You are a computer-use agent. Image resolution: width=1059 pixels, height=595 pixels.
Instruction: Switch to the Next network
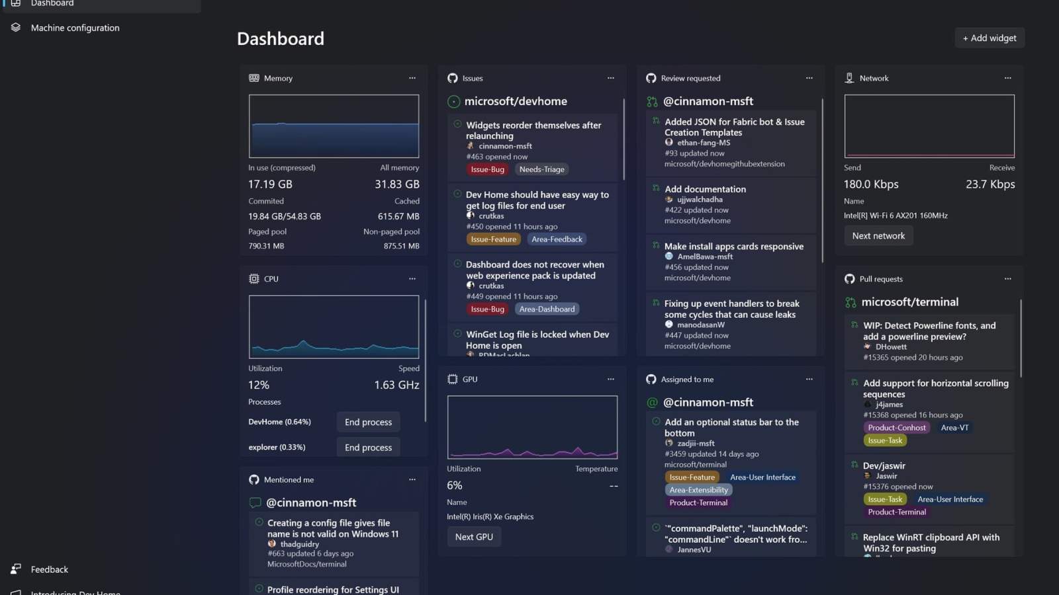(878, 236)
